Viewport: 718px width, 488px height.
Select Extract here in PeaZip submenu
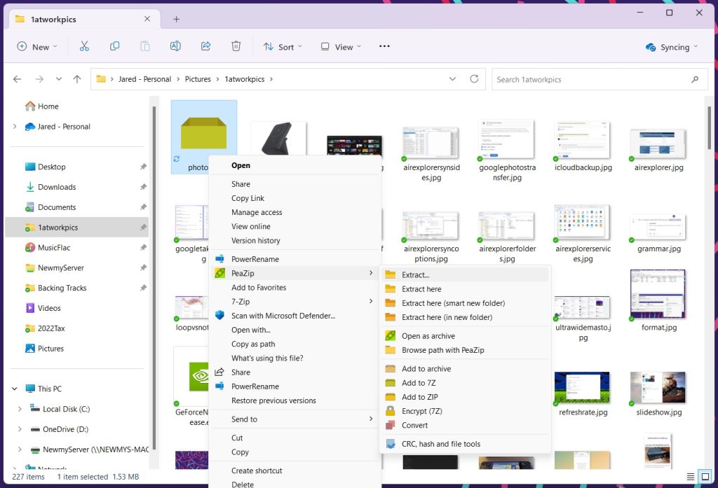[x=421, y=289]
